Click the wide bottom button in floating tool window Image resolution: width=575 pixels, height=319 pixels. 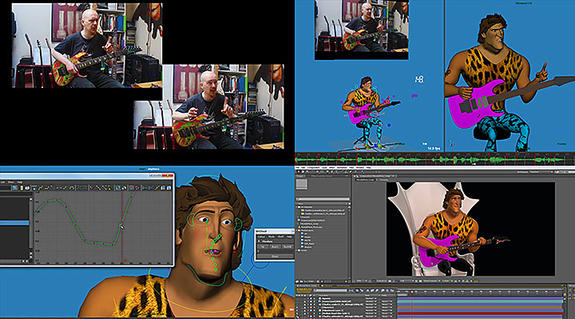[x=275, y=256]
